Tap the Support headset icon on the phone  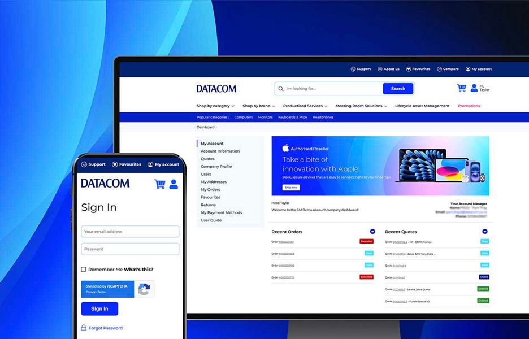point(84,164)
